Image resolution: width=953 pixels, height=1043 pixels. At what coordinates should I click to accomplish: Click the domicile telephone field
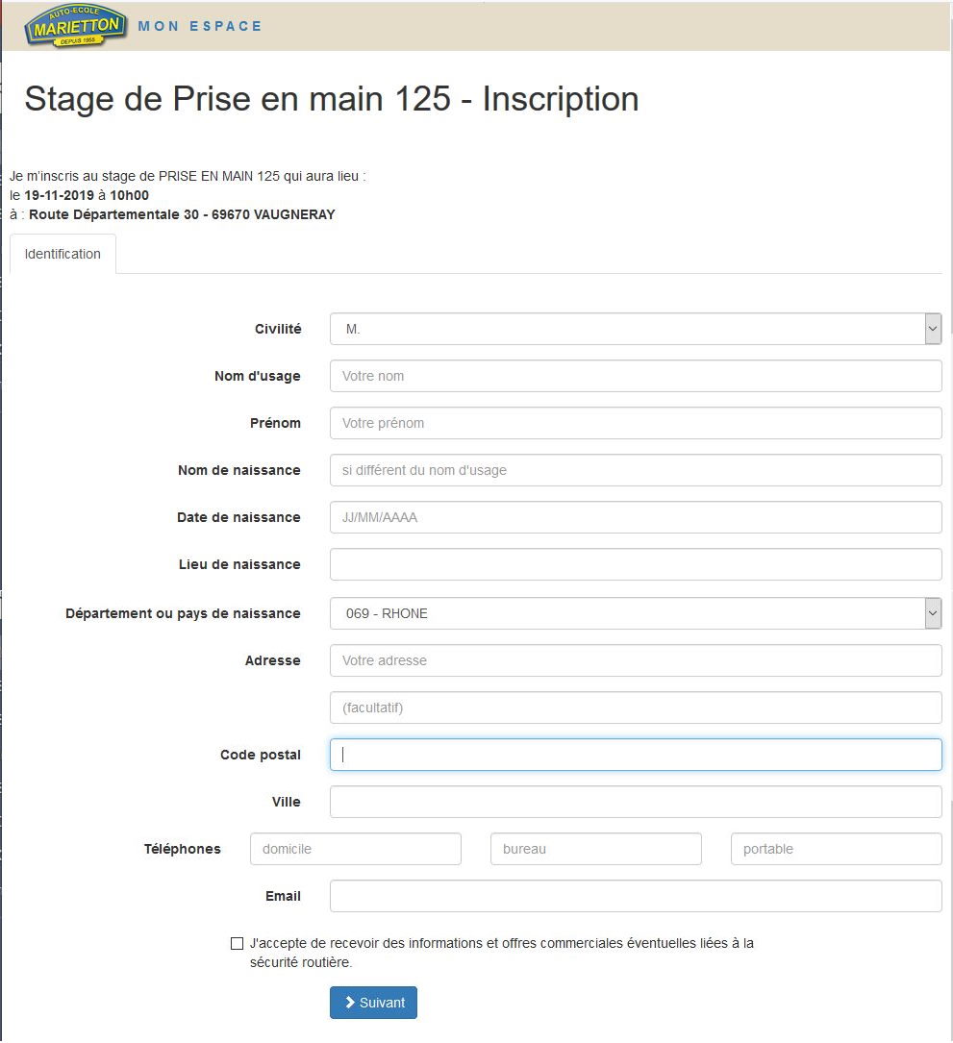(355, 849)
